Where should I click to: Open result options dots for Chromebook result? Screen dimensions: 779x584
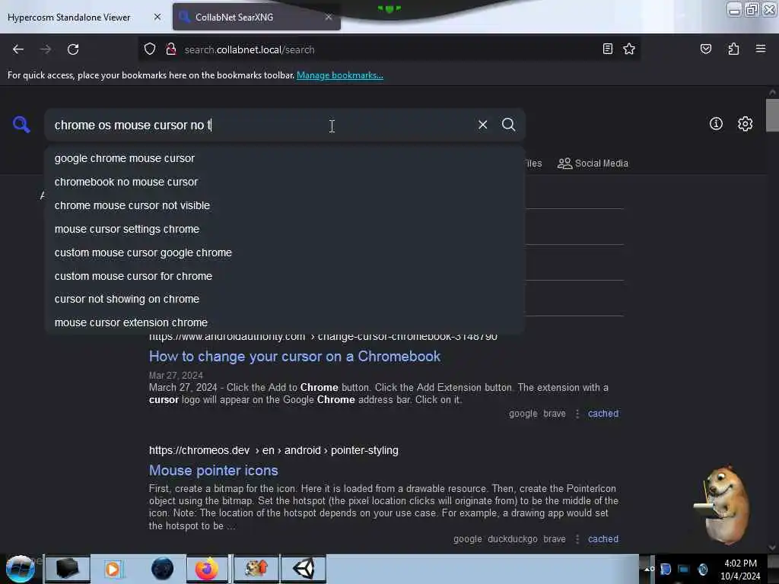(x=577, y=414)
